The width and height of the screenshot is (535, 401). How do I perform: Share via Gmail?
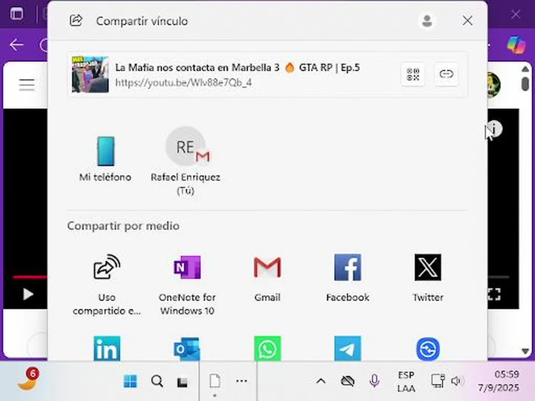click(x=267, y=278)
